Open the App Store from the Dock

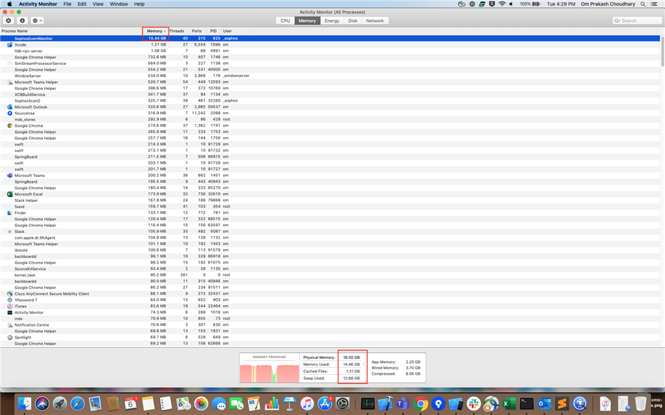pos(324,403)
